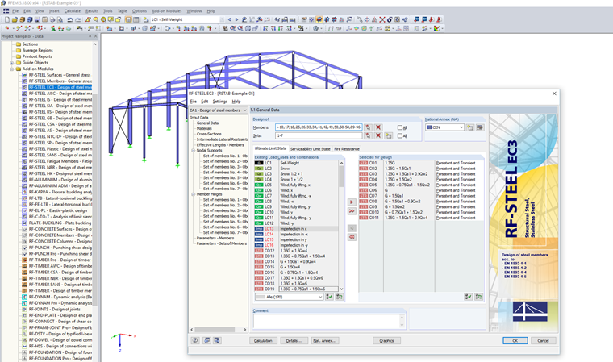Select LC13 Imperfection in x row
613x362 pixels.
296,229
